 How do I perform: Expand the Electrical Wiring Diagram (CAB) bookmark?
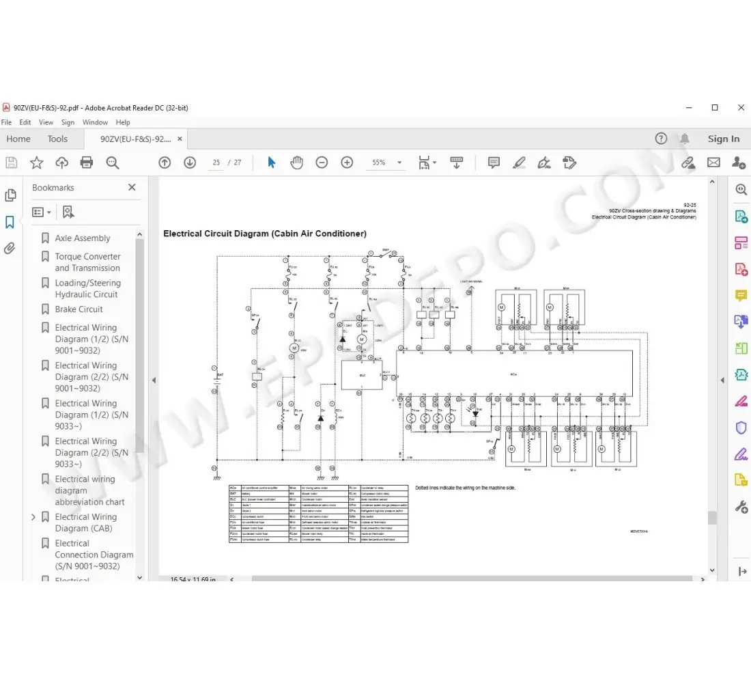pyautogui.click(x=33, y=517)
